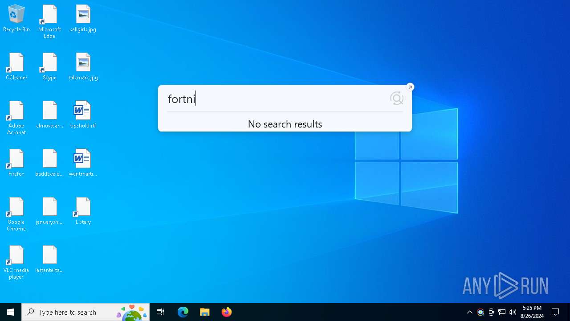The image size is (570, 321).
Task: Select the Adobe Acrobat desktop shortcut
Action: coord(16,118)
